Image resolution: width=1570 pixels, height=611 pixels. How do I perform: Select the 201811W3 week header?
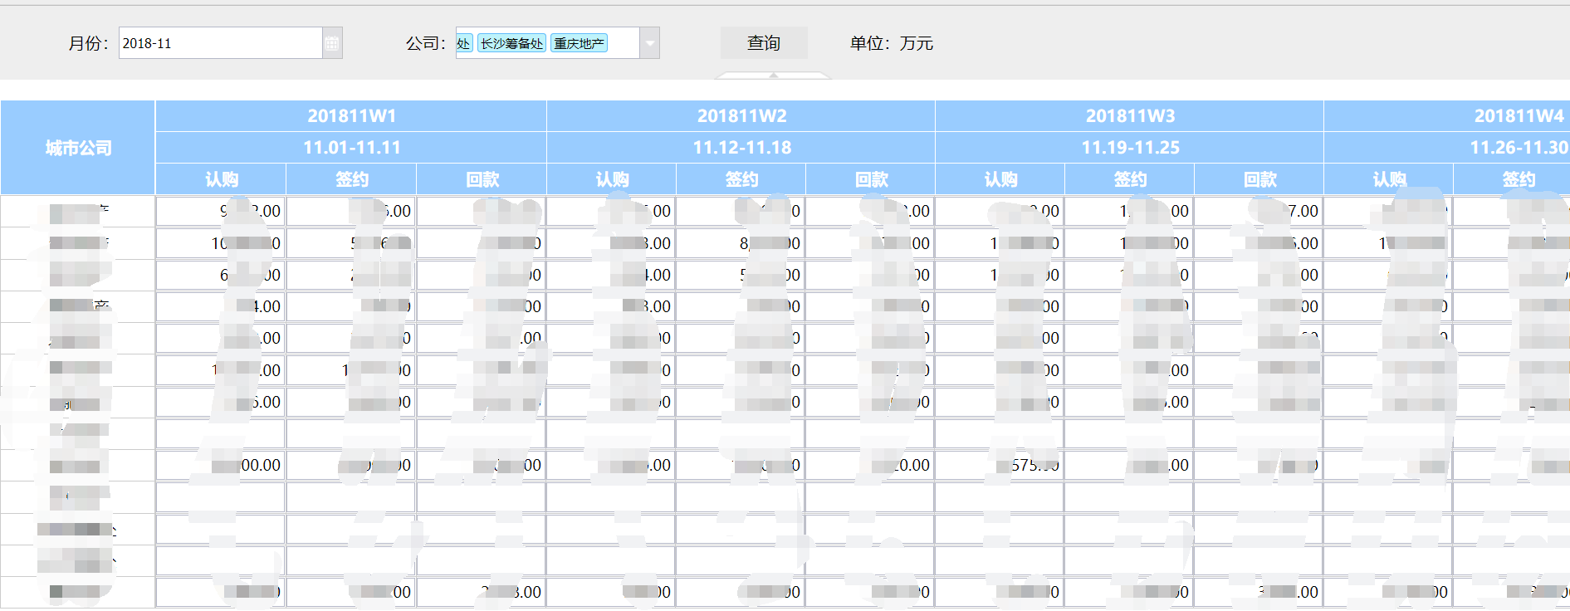tap(1130, 116)
